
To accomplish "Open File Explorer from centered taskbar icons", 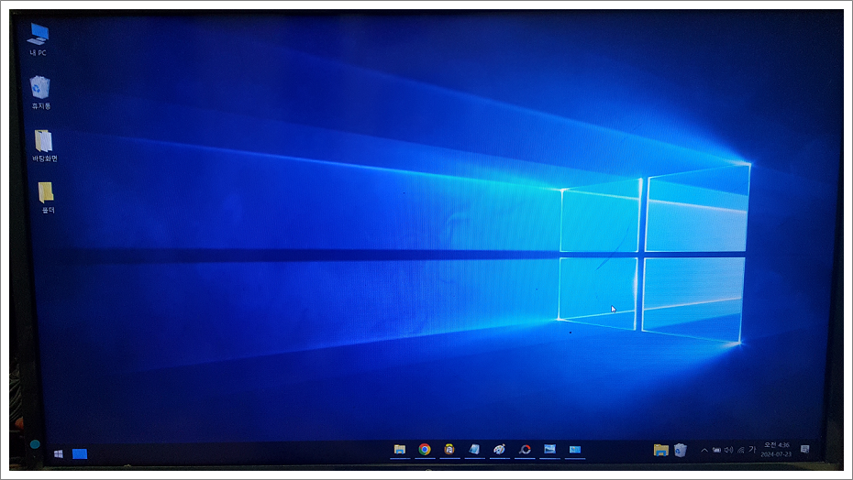I will coord(400,450).
